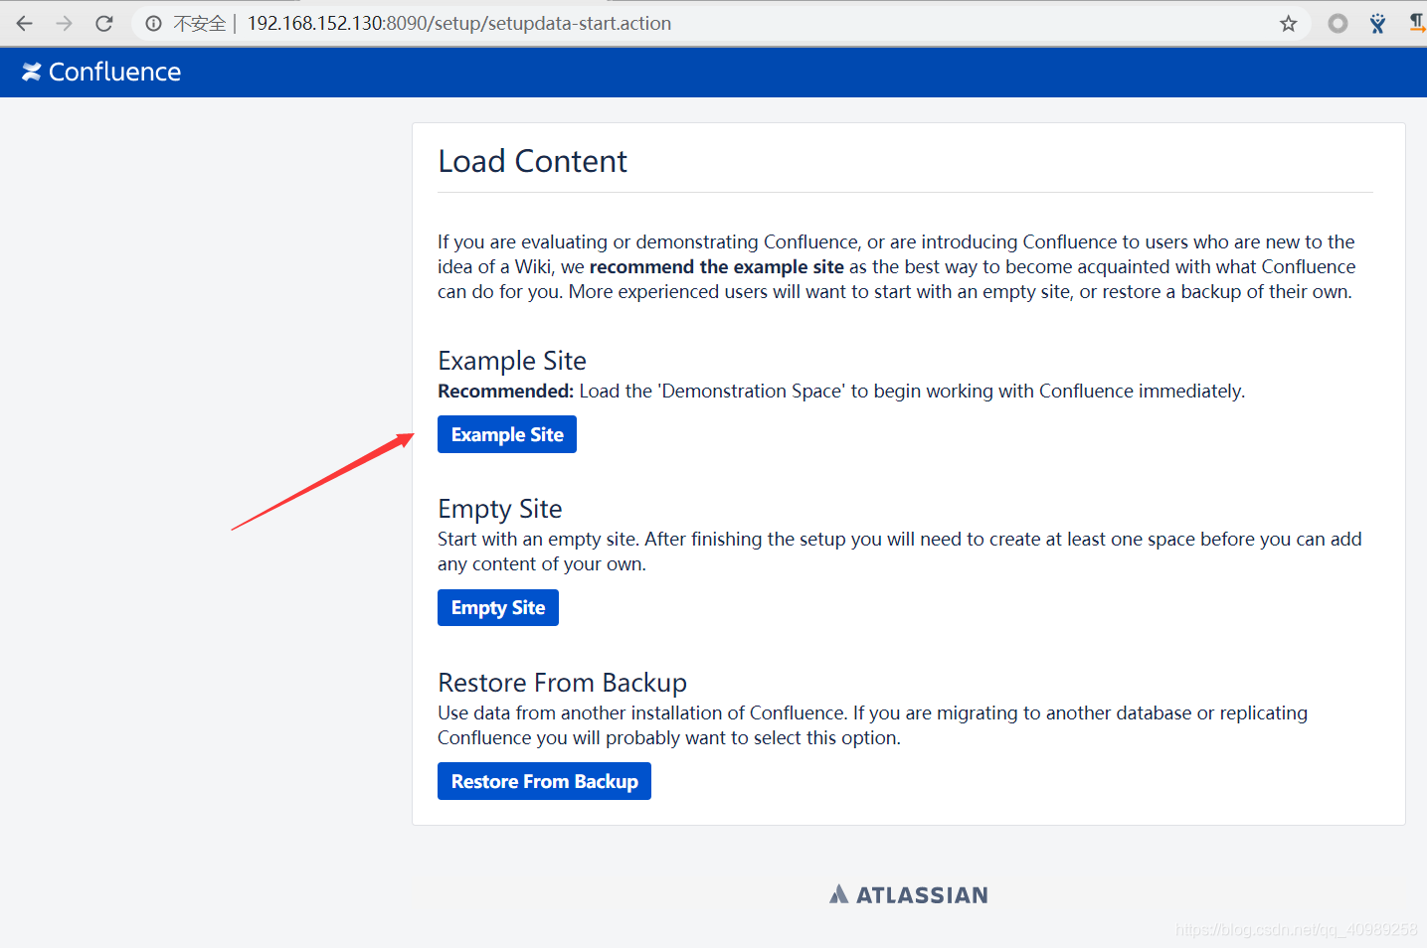The width and height of the screenshot is (1427, 948).
Task: Select the Restore From Backup button
Action: coord(544,781)
